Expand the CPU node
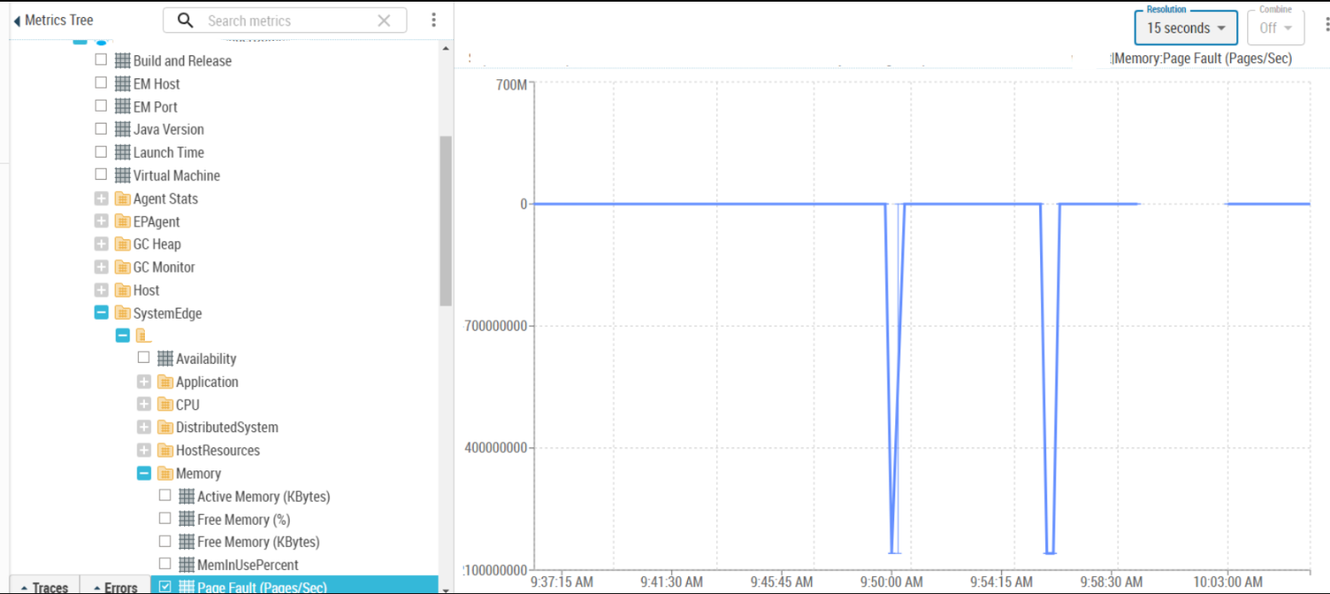Viewport: 1330px width, 594px height. [x=143, y=405]
